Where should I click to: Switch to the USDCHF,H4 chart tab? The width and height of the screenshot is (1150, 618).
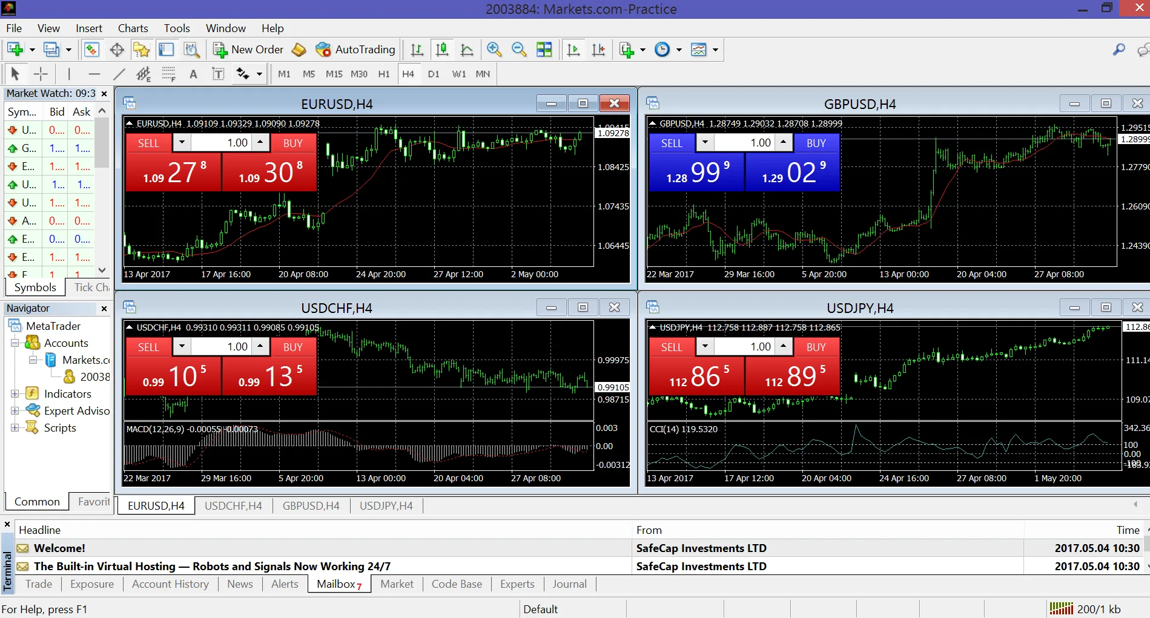(233, 506)
